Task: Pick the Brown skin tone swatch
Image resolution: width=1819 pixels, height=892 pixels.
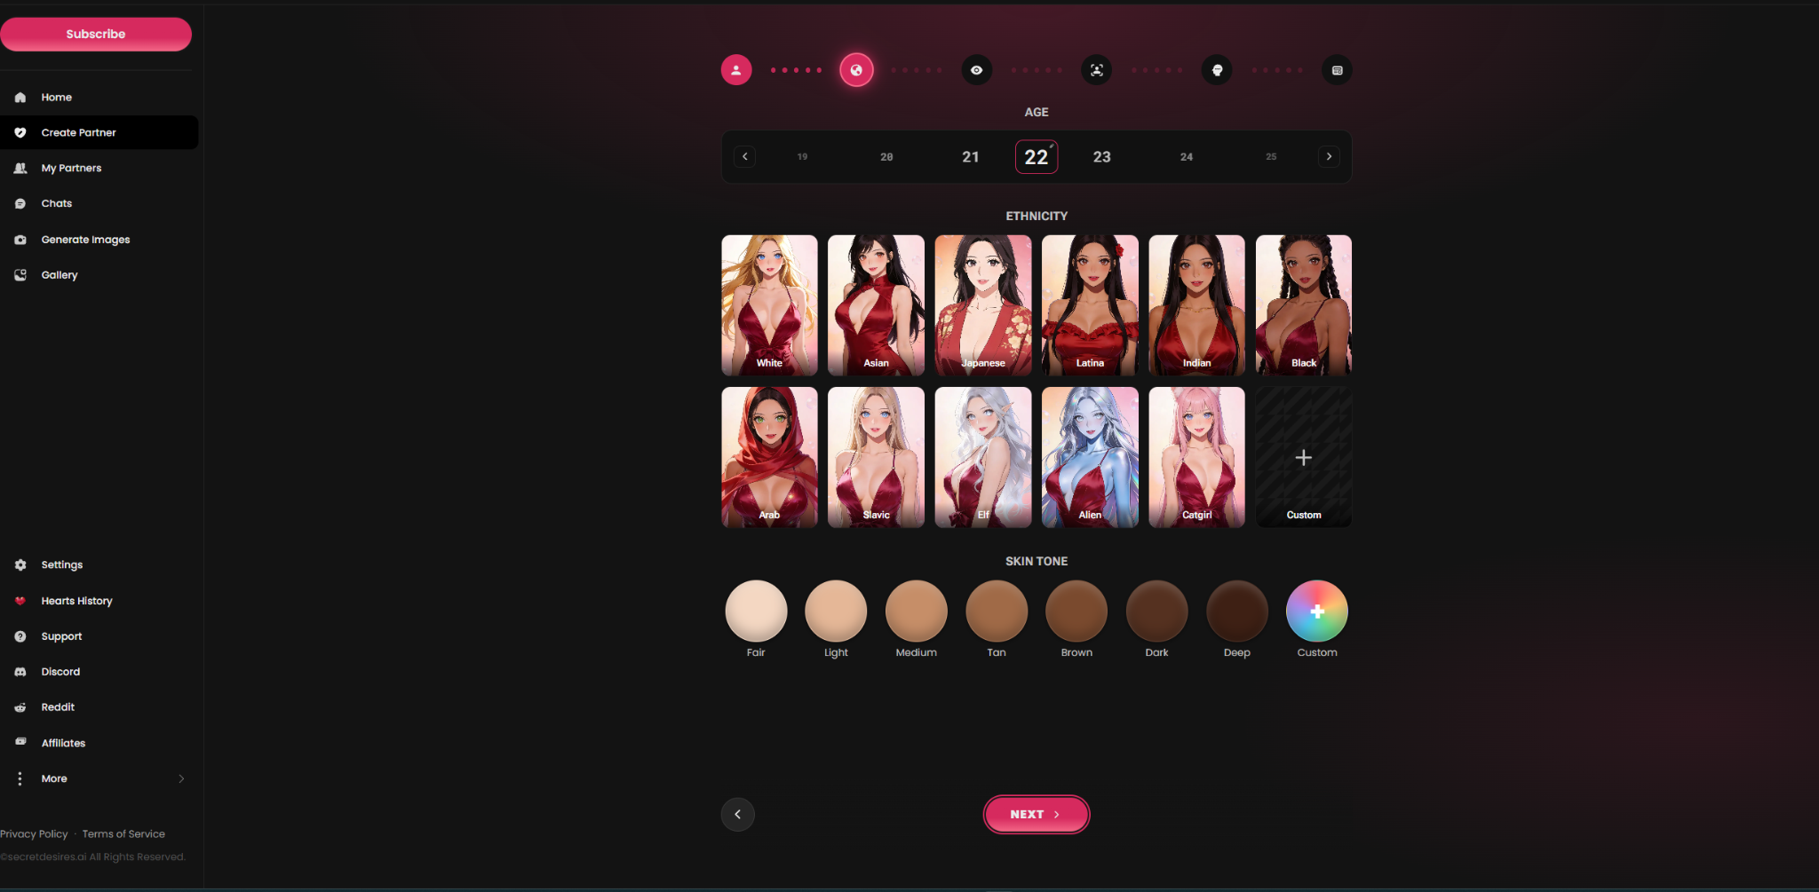Action: (x=1076, y=611)
